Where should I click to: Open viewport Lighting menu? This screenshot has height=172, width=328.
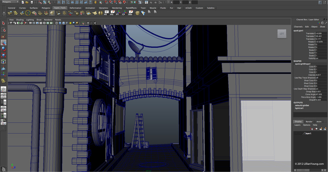click(30, 20)
